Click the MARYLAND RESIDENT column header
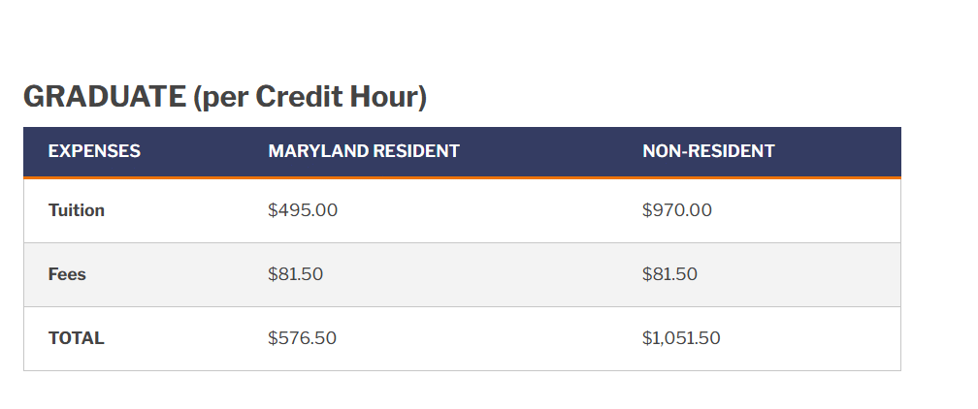The image size is (978, 409). (x=363, y=151)
